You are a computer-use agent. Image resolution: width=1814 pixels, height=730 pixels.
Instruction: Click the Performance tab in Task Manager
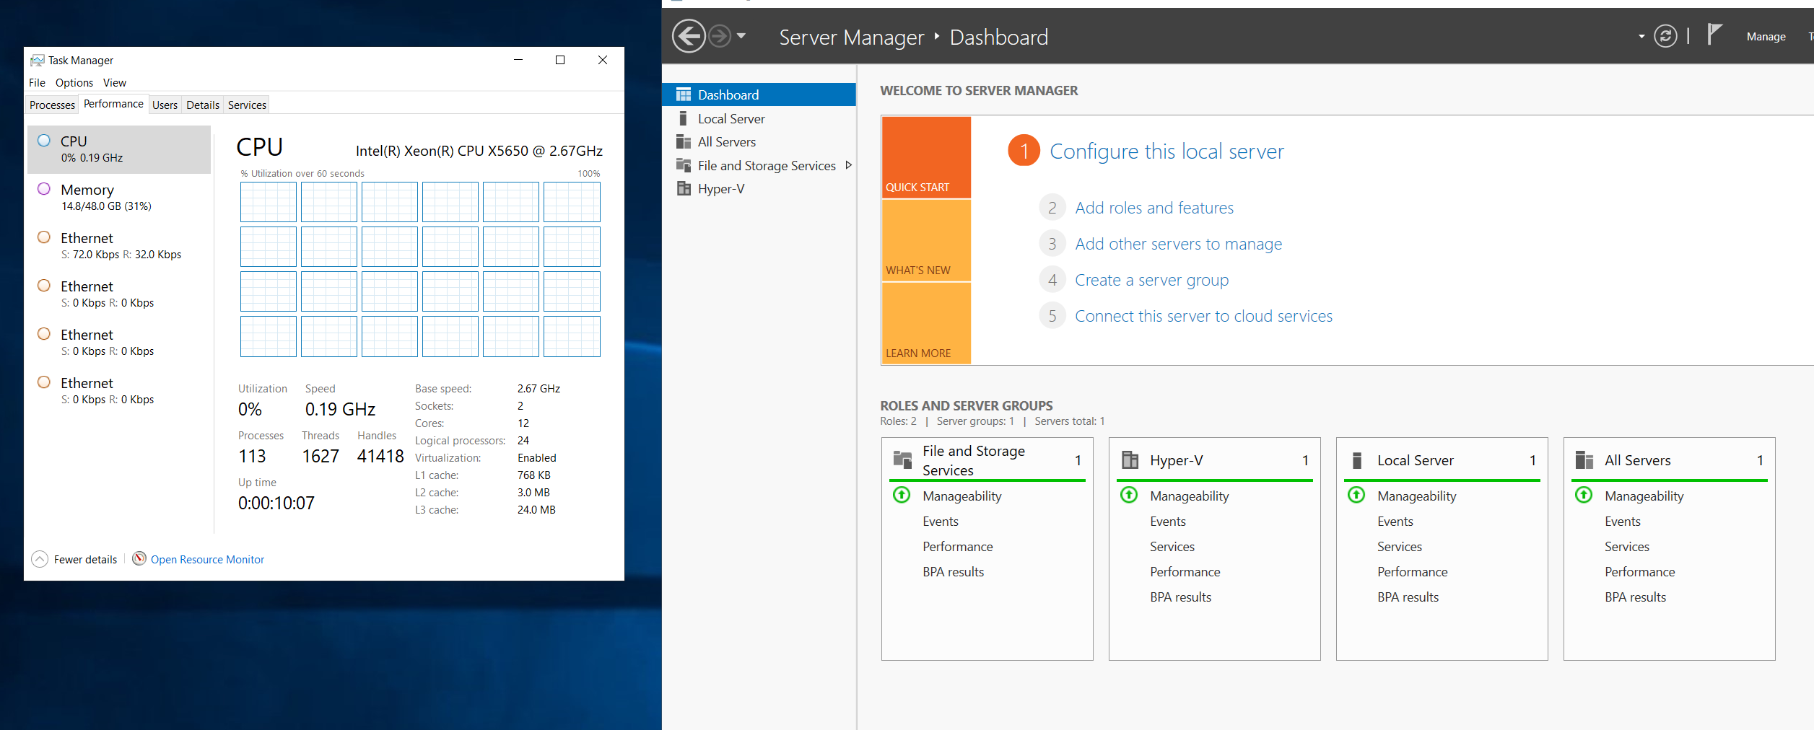(x=113, y=104)
